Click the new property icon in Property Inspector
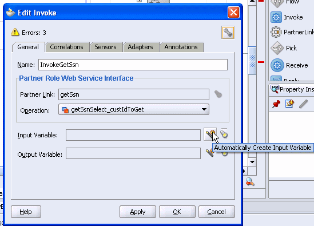The width and height of the screenshot is (314, 226). [289, 104]
